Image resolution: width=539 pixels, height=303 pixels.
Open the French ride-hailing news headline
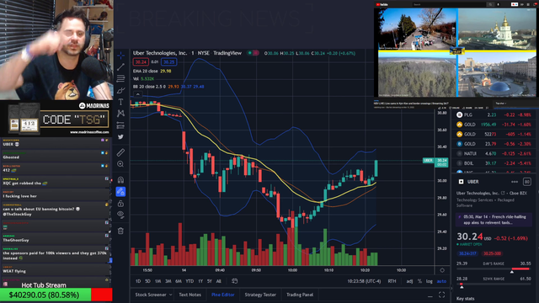494,220
